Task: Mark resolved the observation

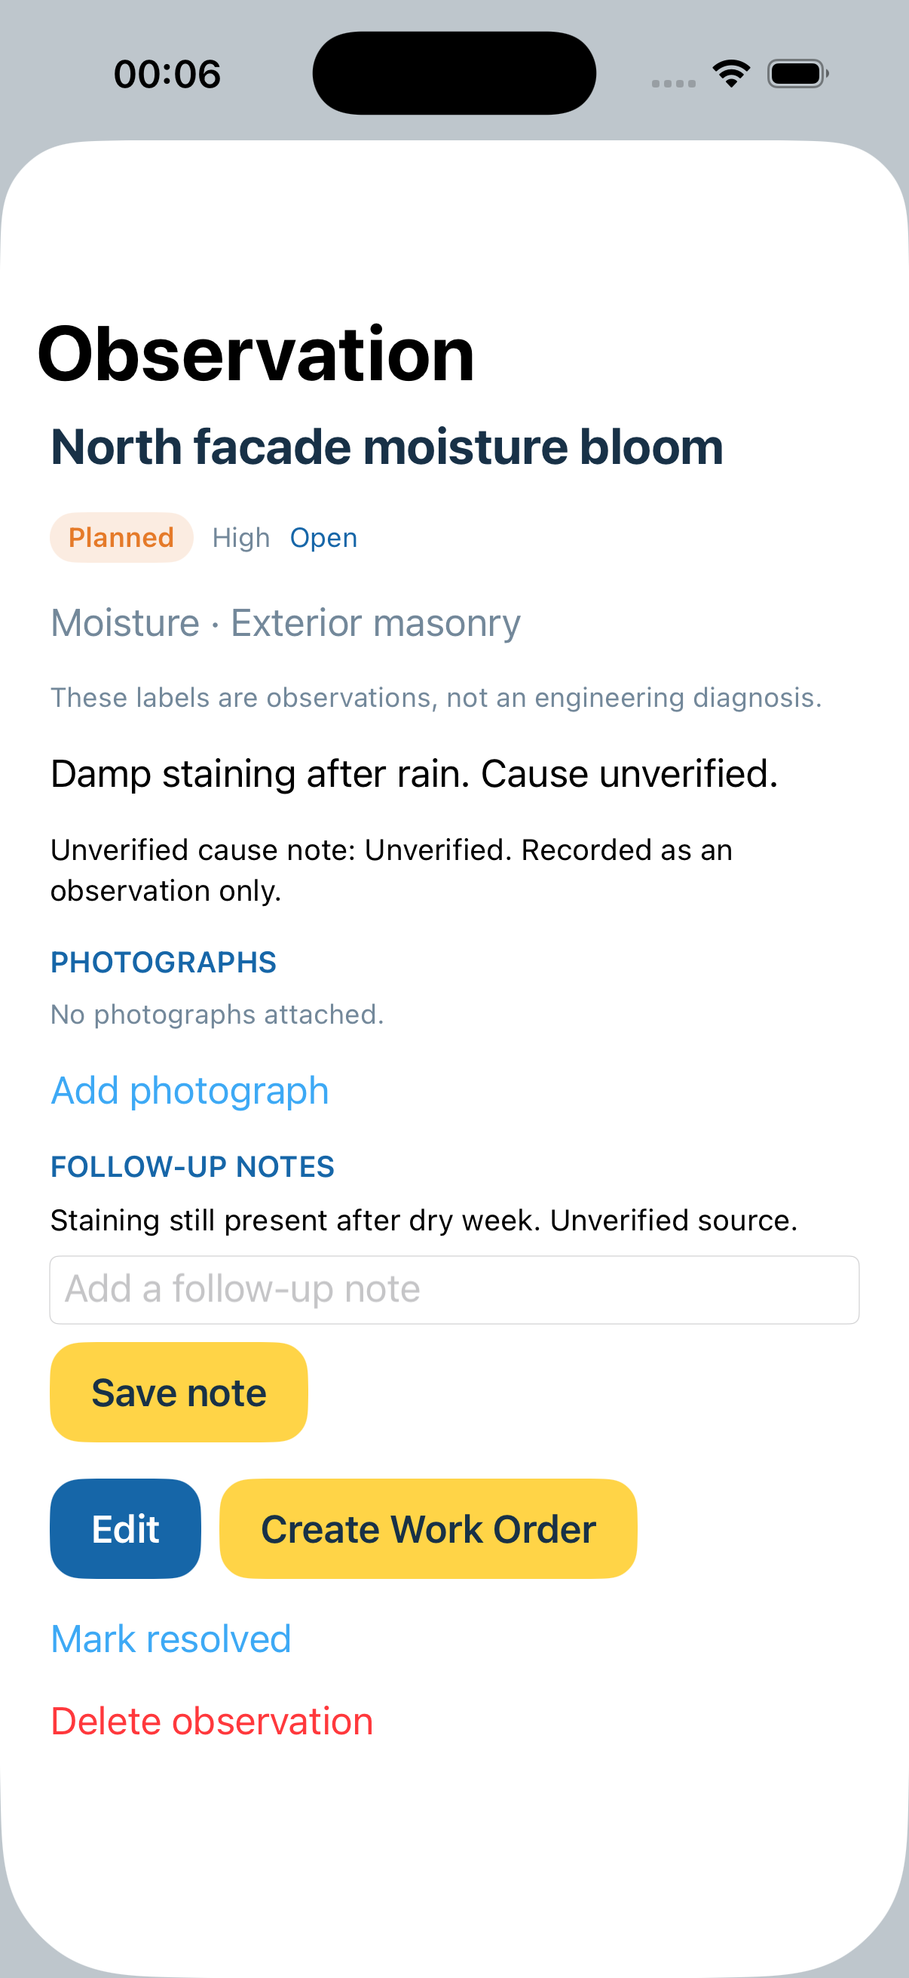Action: [x=171, y=1639]
